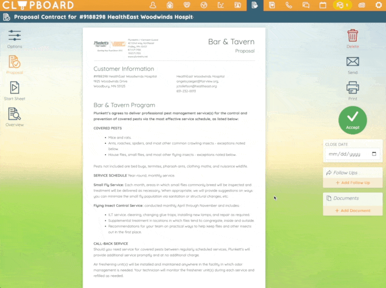386x288 pixels.
Task: Send the proposal using envelope icon
Action: click(353, 65)
